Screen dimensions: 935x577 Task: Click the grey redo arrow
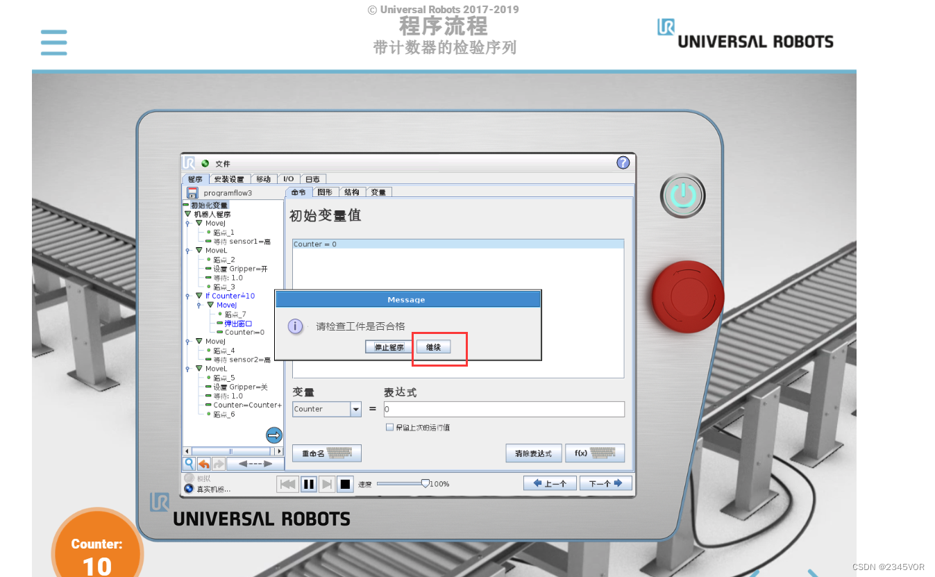click(x=218, y=463)
